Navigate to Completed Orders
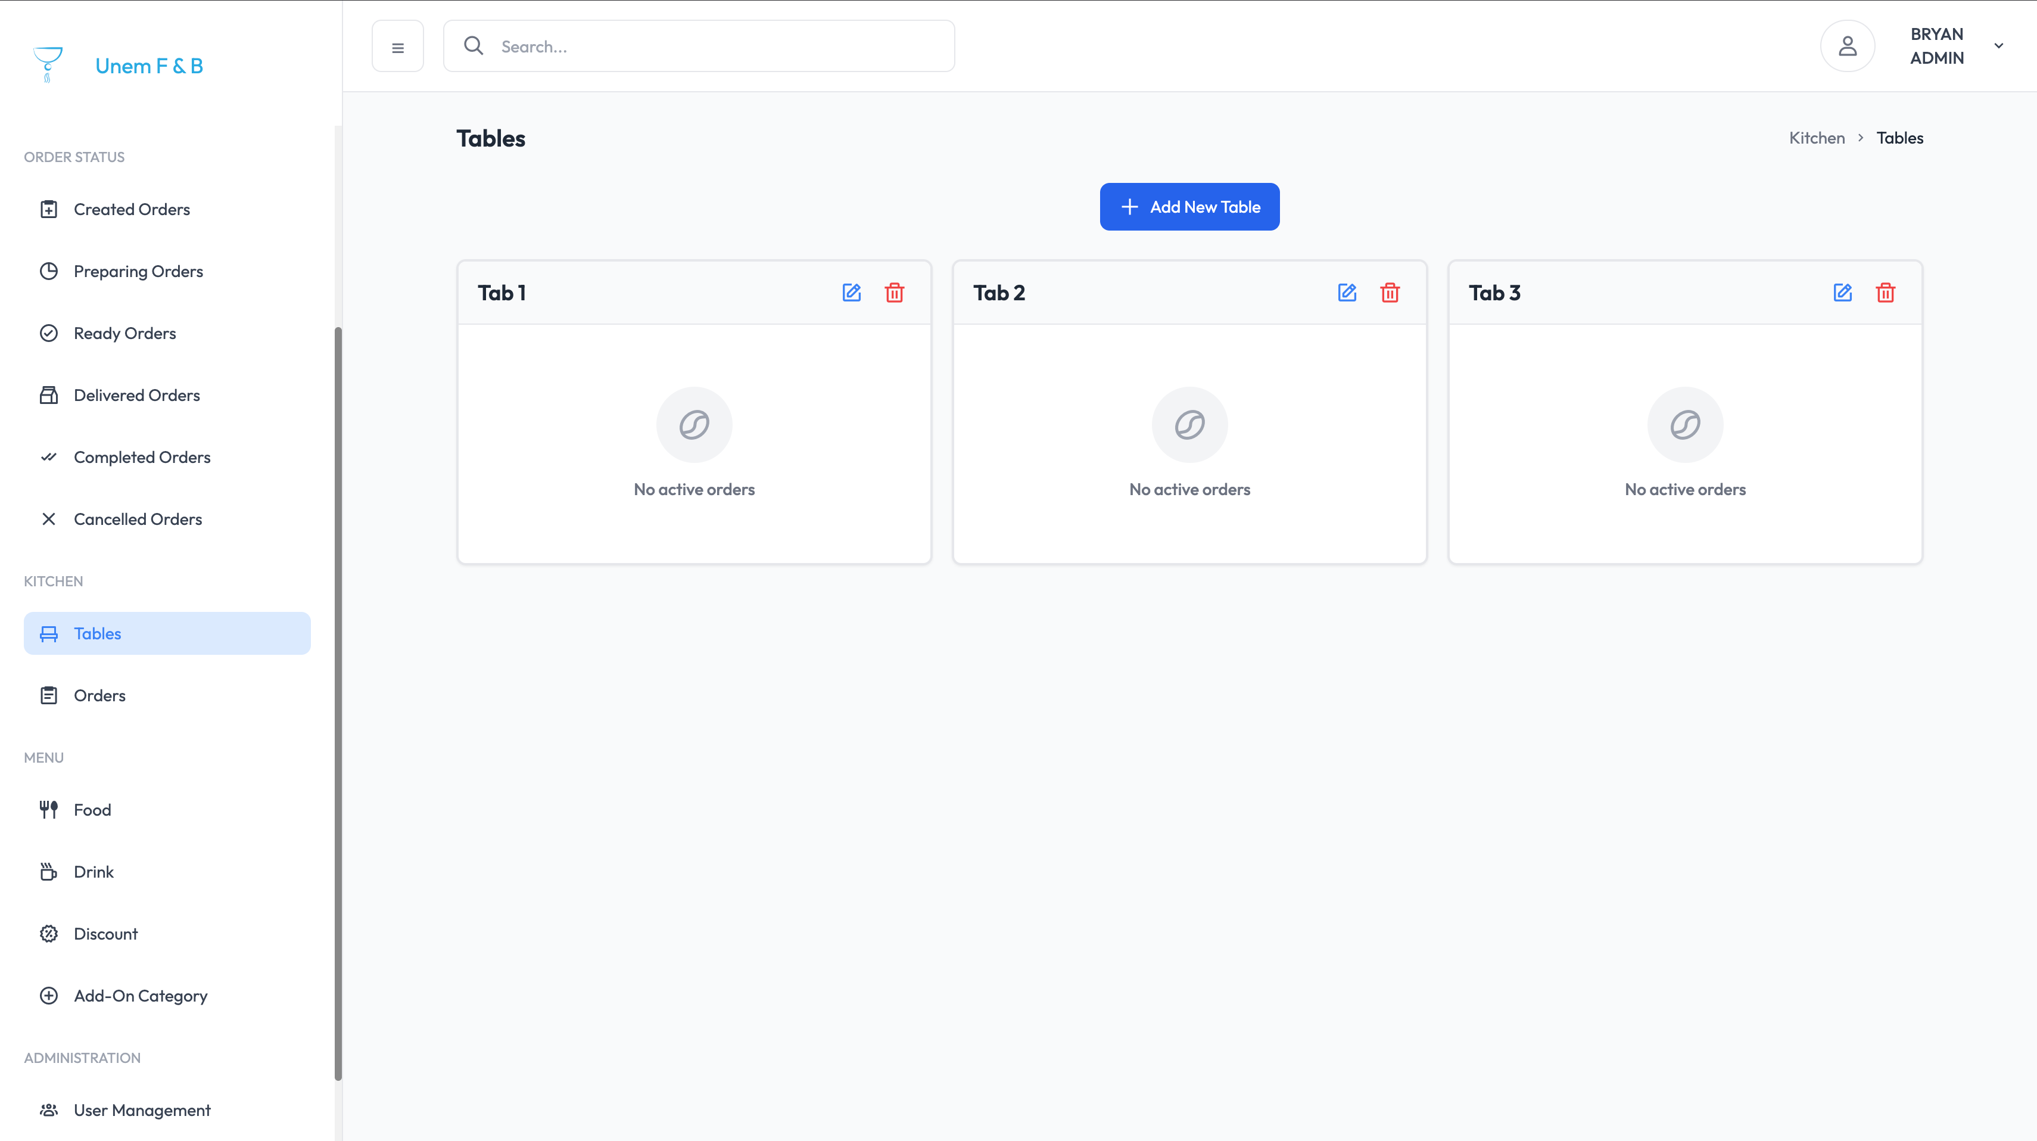This screenshot has width=2037, height=1141. (x=167, y=456)
